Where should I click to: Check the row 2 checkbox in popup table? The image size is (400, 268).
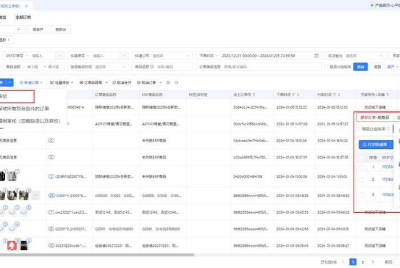click(362, 180)
